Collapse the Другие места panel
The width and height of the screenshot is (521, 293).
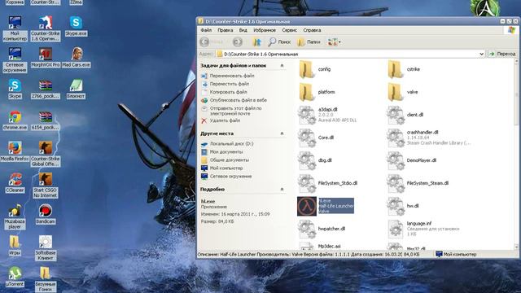(282, 133)
